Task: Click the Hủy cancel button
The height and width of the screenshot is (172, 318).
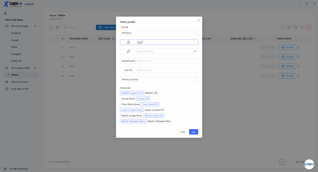Action: 183,132
